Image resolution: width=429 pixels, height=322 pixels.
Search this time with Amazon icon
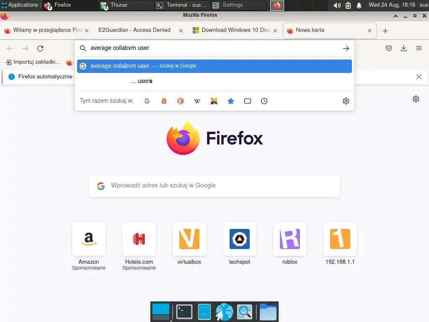[x=164, y=101]
